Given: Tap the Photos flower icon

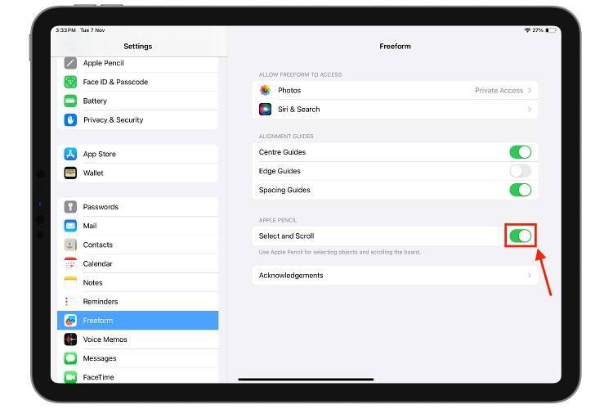Looking at the screenshot, I should [x=265, y=91].
